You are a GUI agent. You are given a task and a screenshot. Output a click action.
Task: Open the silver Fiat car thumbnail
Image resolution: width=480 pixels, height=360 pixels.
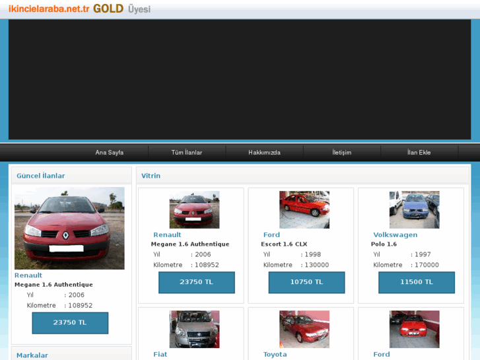(194, 329)
